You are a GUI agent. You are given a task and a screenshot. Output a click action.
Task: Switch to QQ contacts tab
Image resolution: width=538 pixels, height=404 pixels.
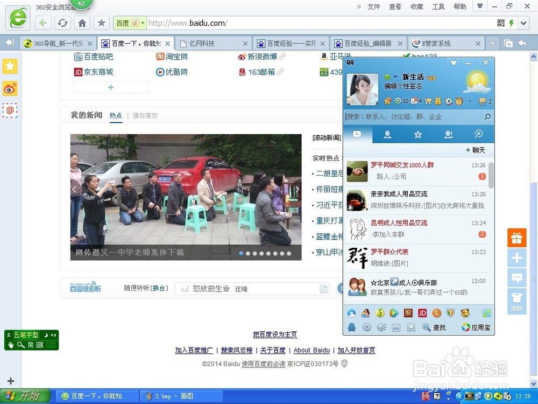pyautogui.click(x=387, y=134)
